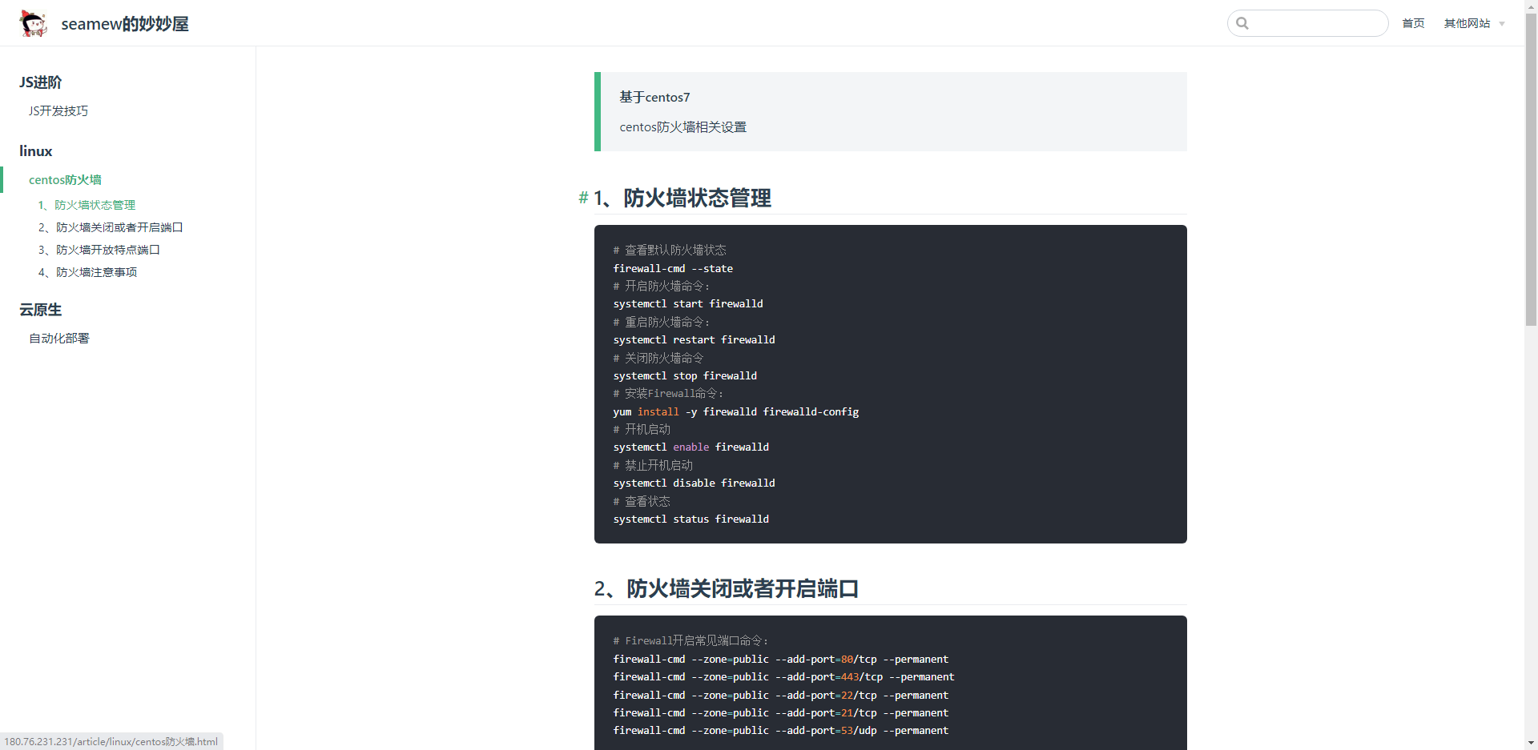Jump to 3、防火墙开放特点端口 section
Screen dimensions: 1538x750
coord(99,250)
